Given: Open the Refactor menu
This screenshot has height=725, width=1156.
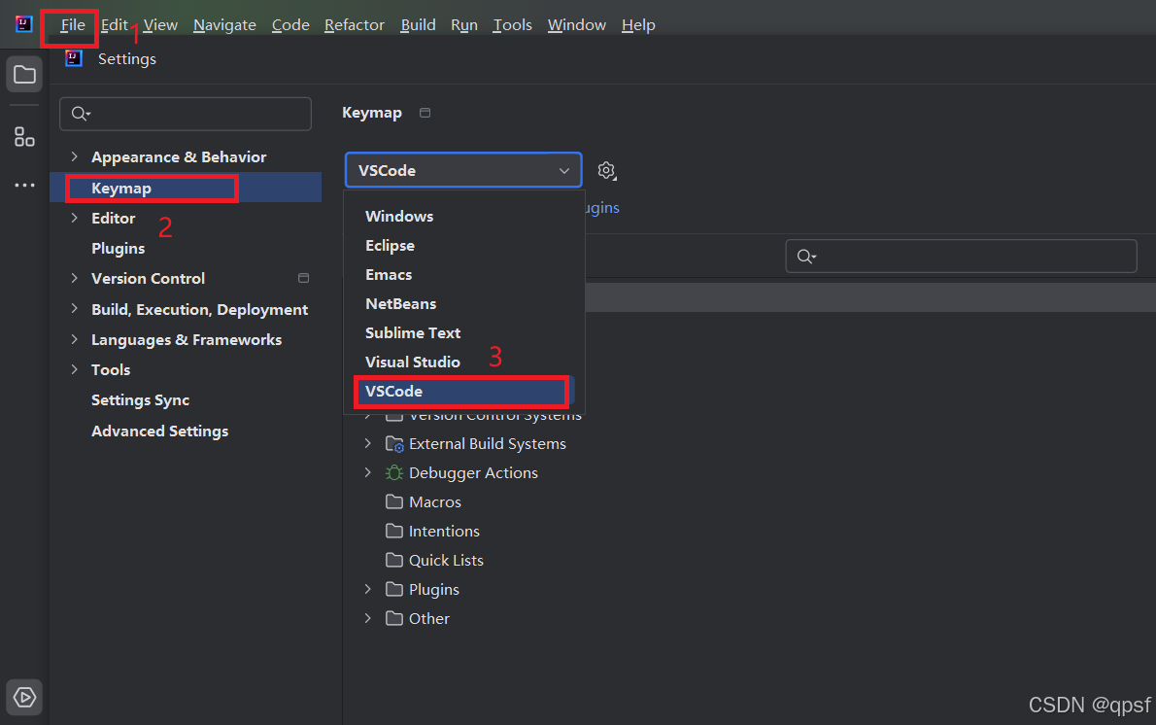Looking at the screenshot, I should [355, 25].
